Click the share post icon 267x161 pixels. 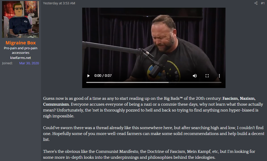(256, 3)
